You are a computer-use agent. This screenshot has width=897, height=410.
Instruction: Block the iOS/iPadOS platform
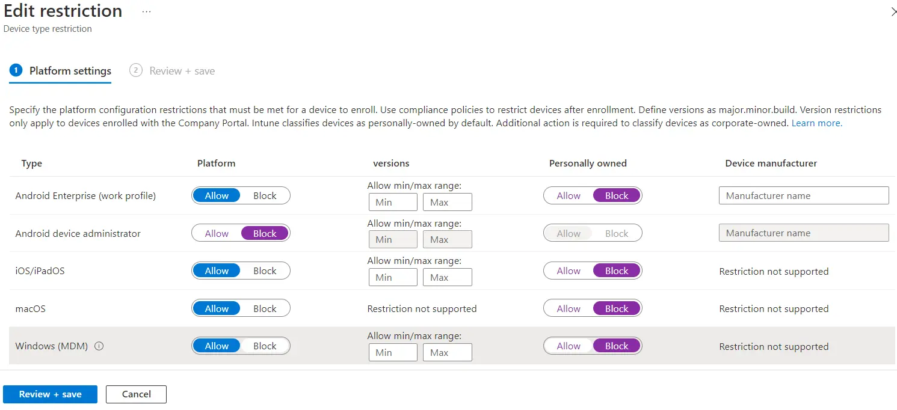point(265,271)
